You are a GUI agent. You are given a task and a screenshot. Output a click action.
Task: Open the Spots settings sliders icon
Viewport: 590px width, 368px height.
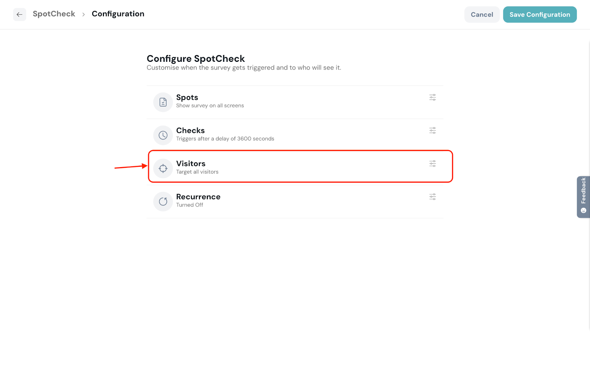coord(433,98)
